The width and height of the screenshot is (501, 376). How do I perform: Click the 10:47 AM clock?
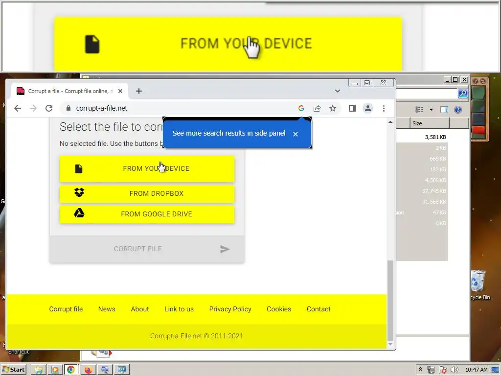477,370
